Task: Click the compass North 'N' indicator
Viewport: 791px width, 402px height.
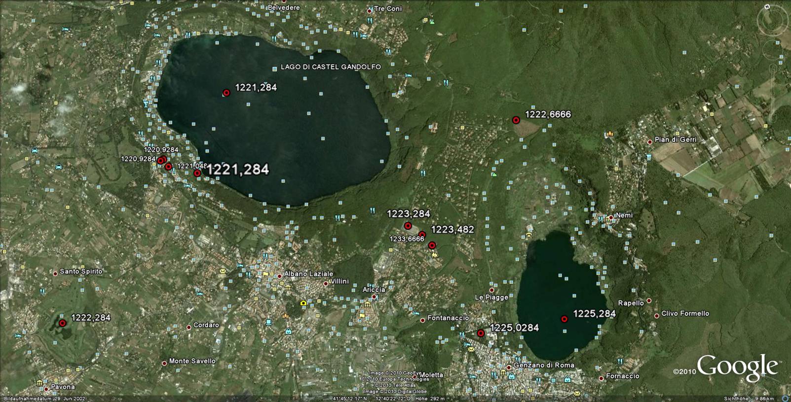Action: coord(768,6)
